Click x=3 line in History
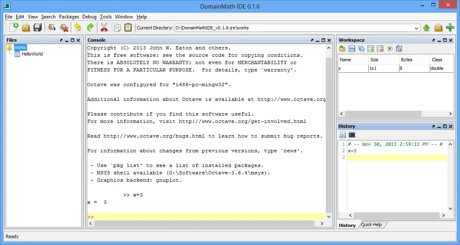Image resolution: width=460 pixels, height=245 pixels. (352, 151)
